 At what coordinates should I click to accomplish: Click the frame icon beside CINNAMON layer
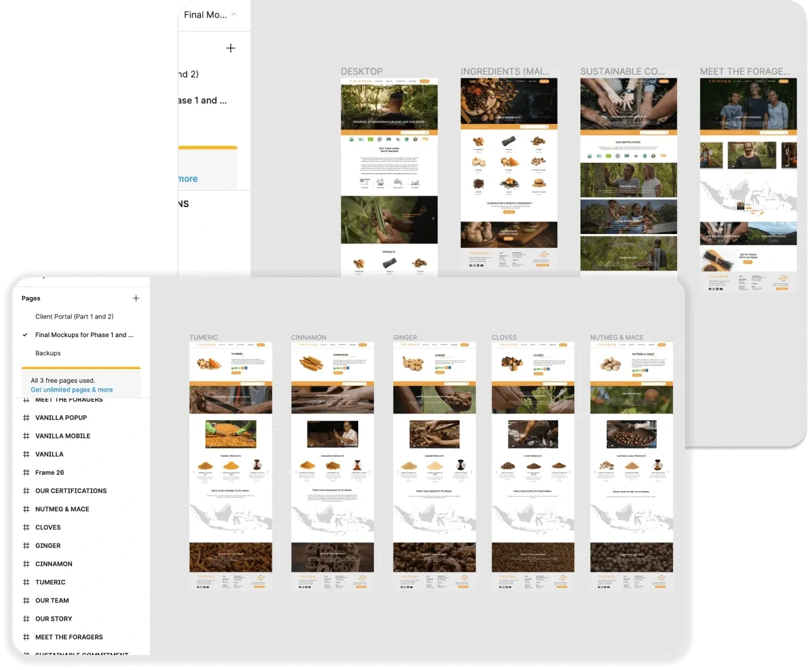26,564
